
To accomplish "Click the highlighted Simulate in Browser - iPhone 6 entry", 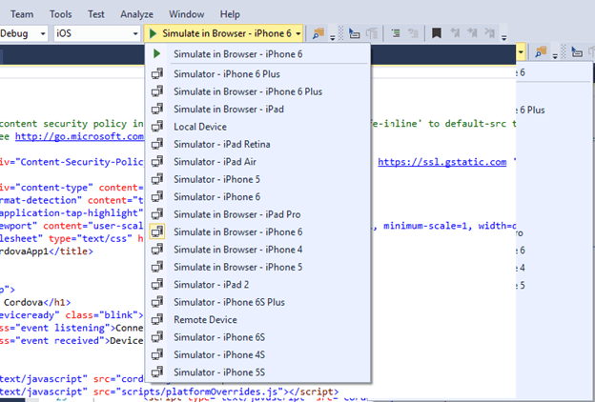I will tap(257, 231).
